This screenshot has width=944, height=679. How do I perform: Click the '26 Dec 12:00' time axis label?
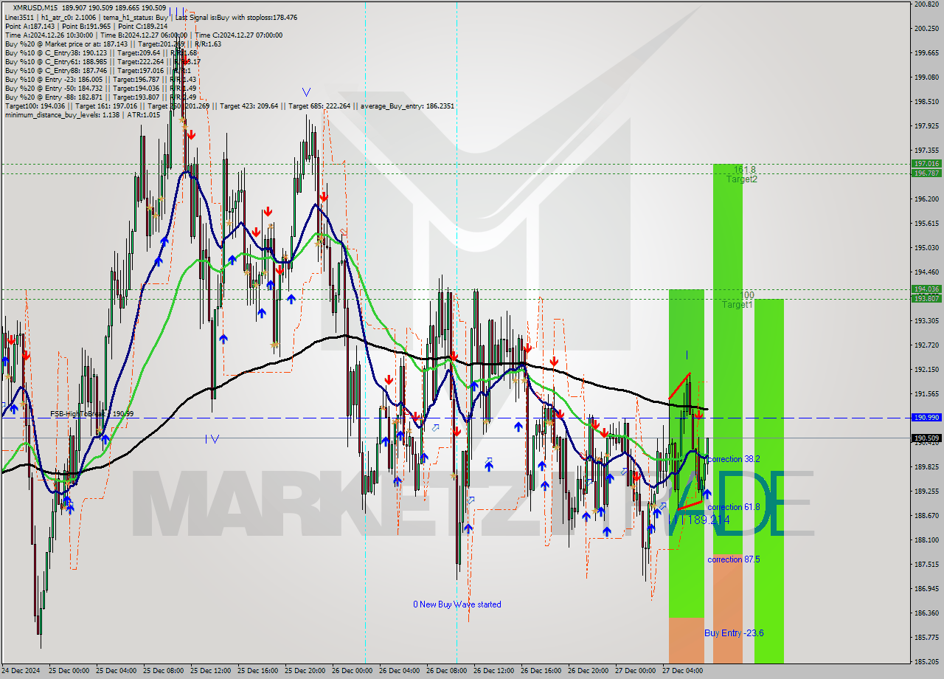(493, 671)
